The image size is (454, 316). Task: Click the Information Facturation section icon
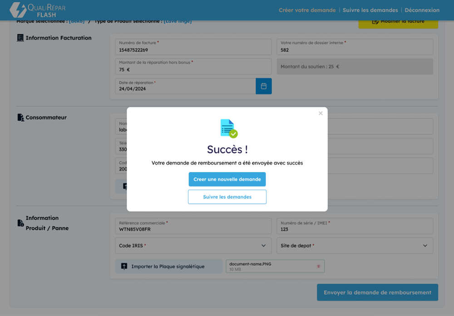click(20, 38)
